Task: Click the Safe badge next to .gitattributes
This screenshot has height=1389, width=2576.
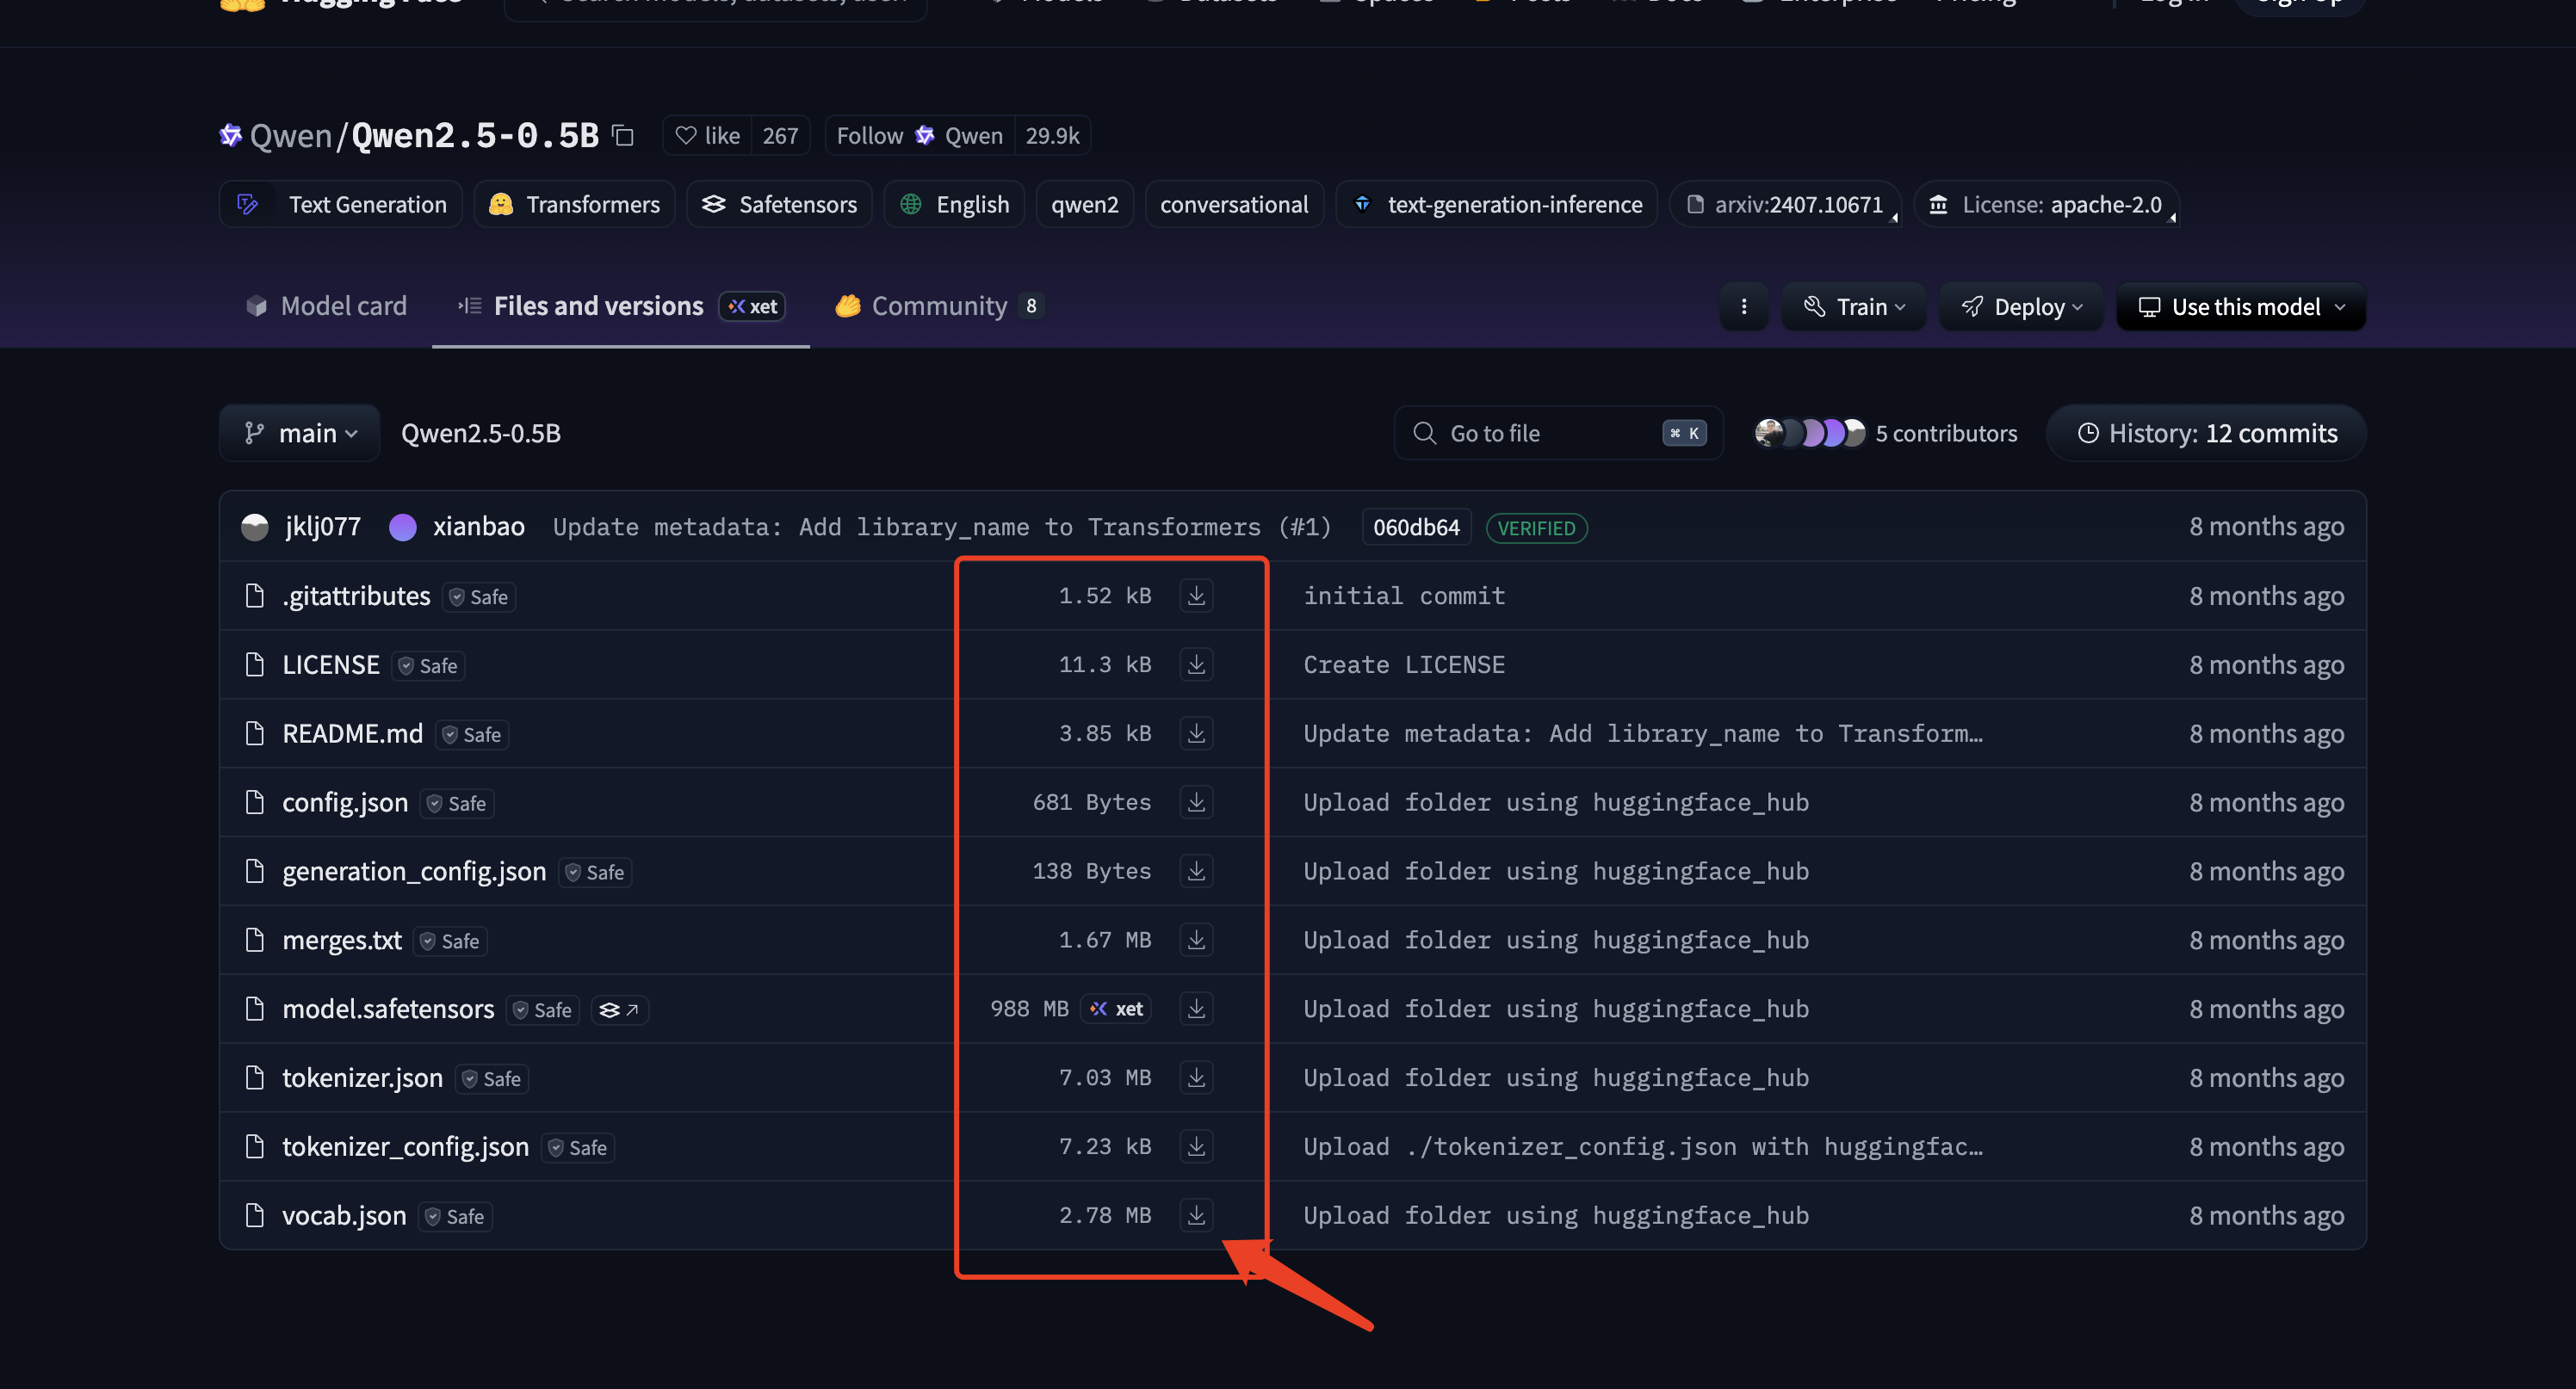Action: 479,597
